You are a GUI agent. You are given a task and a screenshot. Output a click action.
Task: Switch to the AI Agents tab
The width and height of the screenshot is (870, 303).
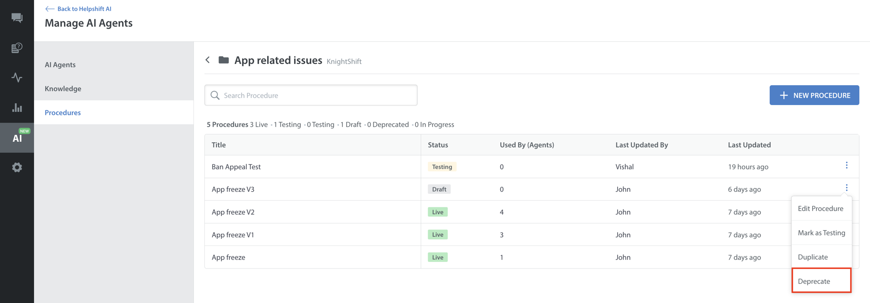pyautogui.click(x=60, y=64)
